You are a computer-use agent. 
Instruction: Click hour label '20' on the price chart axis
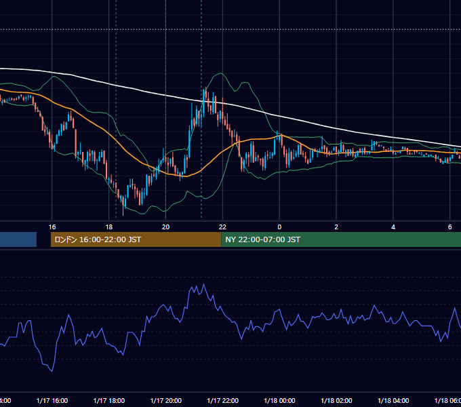[x=166, y=227]
